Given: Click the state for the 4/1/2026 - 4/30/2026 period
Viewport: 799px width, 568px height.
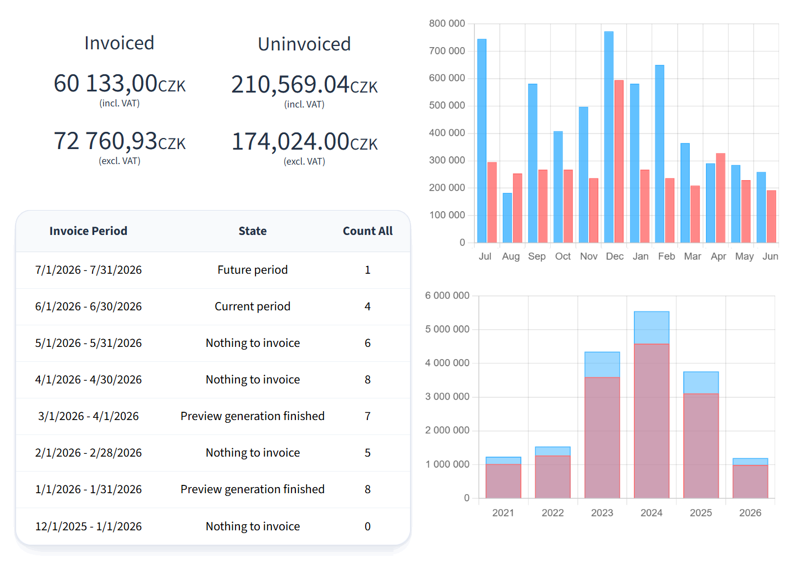Looking at the screenshot, I should pyautogui.click(x=253, y=380).
